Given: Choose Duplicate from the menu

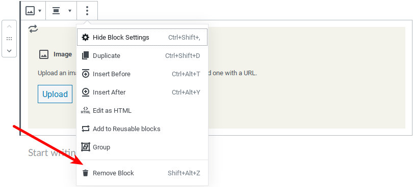Looking at the screenshot, I should [x=142, y=56].
